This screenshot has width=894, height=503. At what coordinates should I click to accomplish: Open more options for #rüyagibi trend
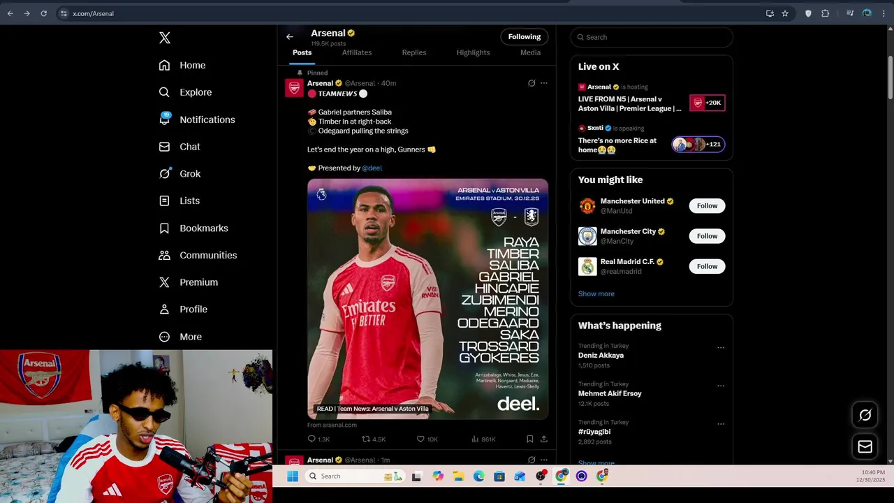click(x=721, y=424)
